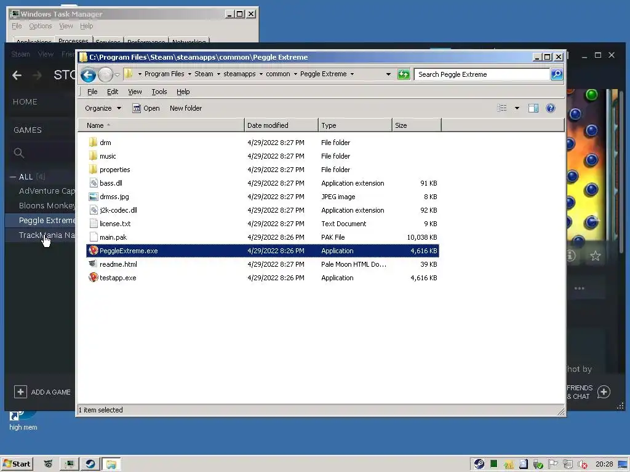Open the Explorer Edit menu
The width and height of the screenshot is (630, 472).
pyautogui.click(x=113, y=92)
